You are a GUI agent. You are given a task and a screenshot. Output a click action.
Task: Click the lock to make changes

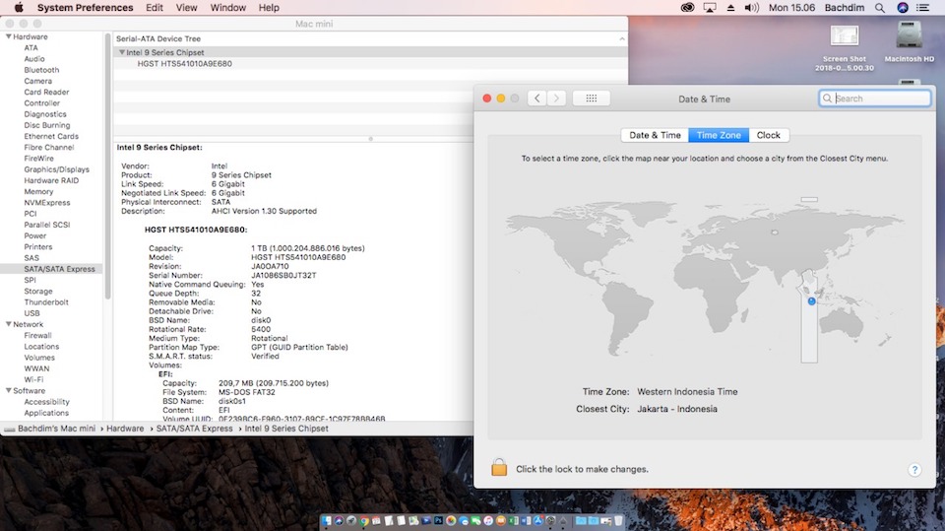tap(499, 467)
